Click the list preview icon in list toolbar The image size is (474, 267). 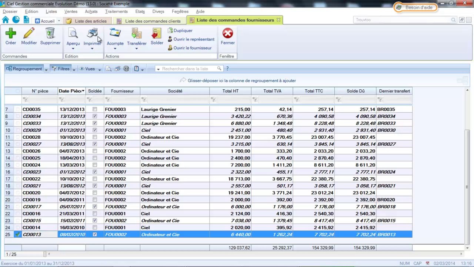tap(109, 69)
